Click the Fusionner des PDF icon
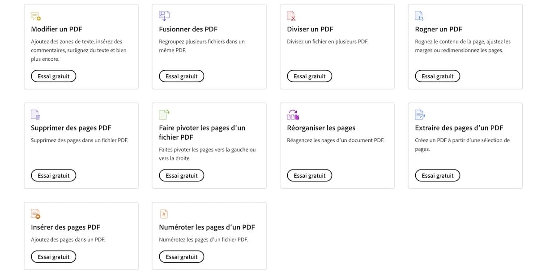 [164, 16]
